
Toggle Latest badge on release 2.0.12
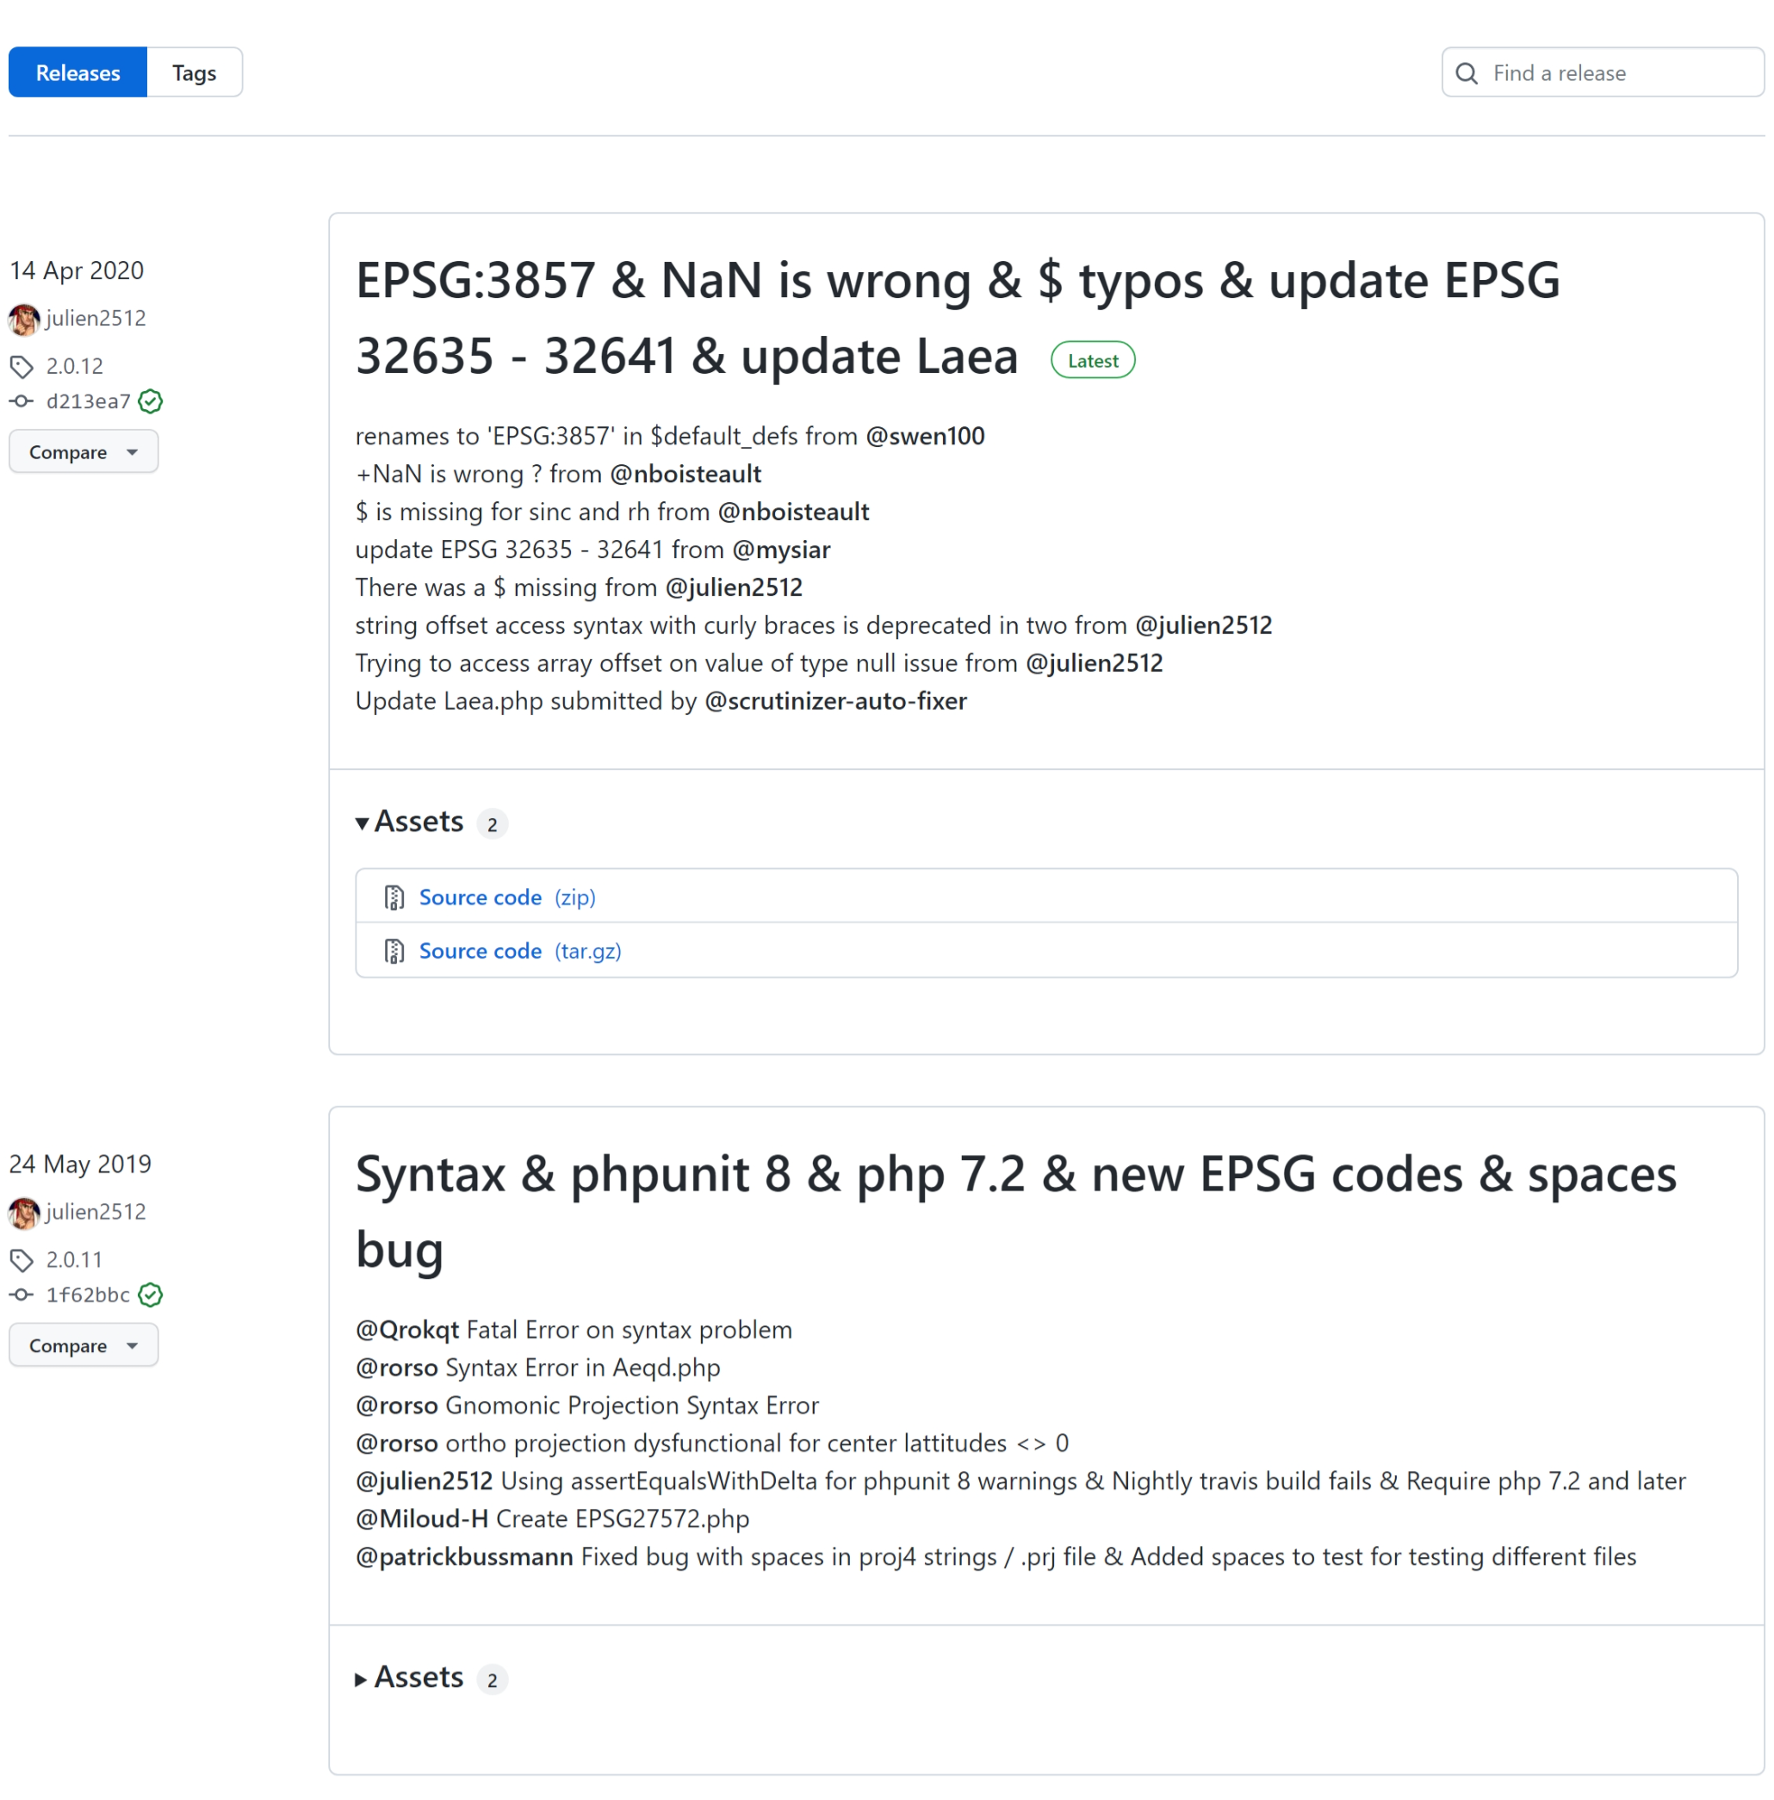point(1092,361)
